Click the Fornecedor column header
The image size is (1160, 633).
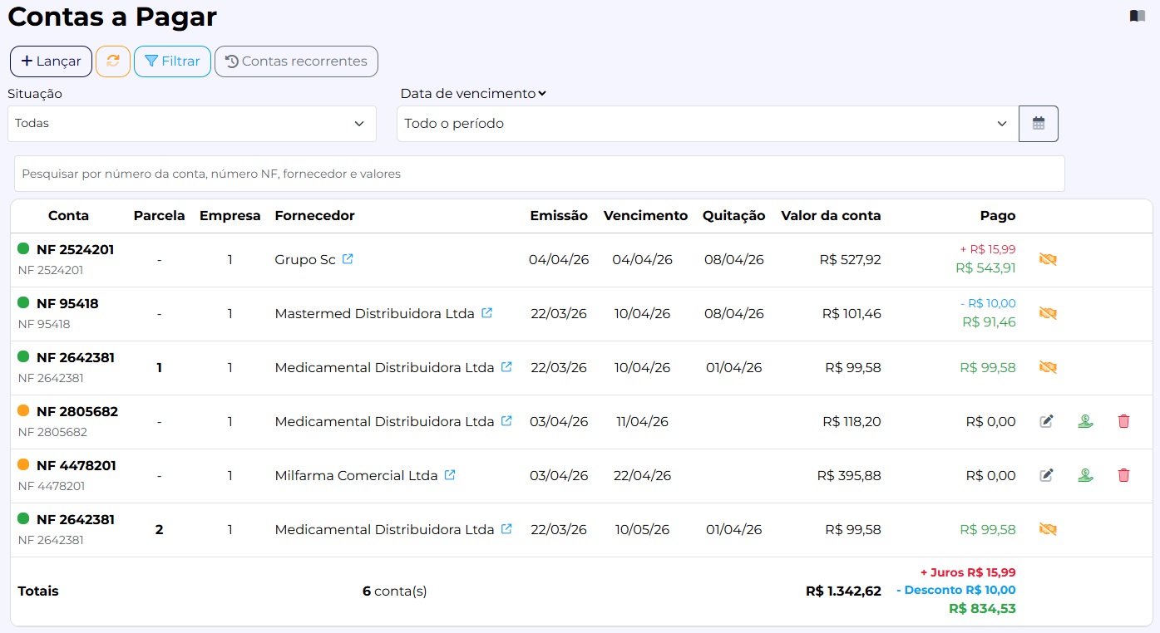(314, 216)
